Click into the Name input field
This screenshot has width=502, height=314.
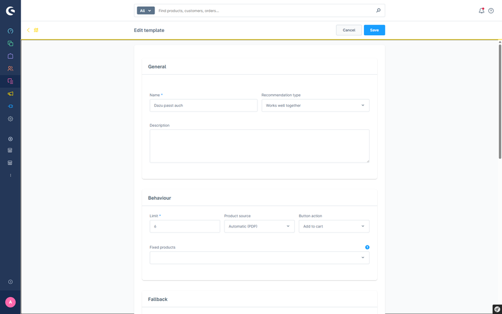pos(203,106)
